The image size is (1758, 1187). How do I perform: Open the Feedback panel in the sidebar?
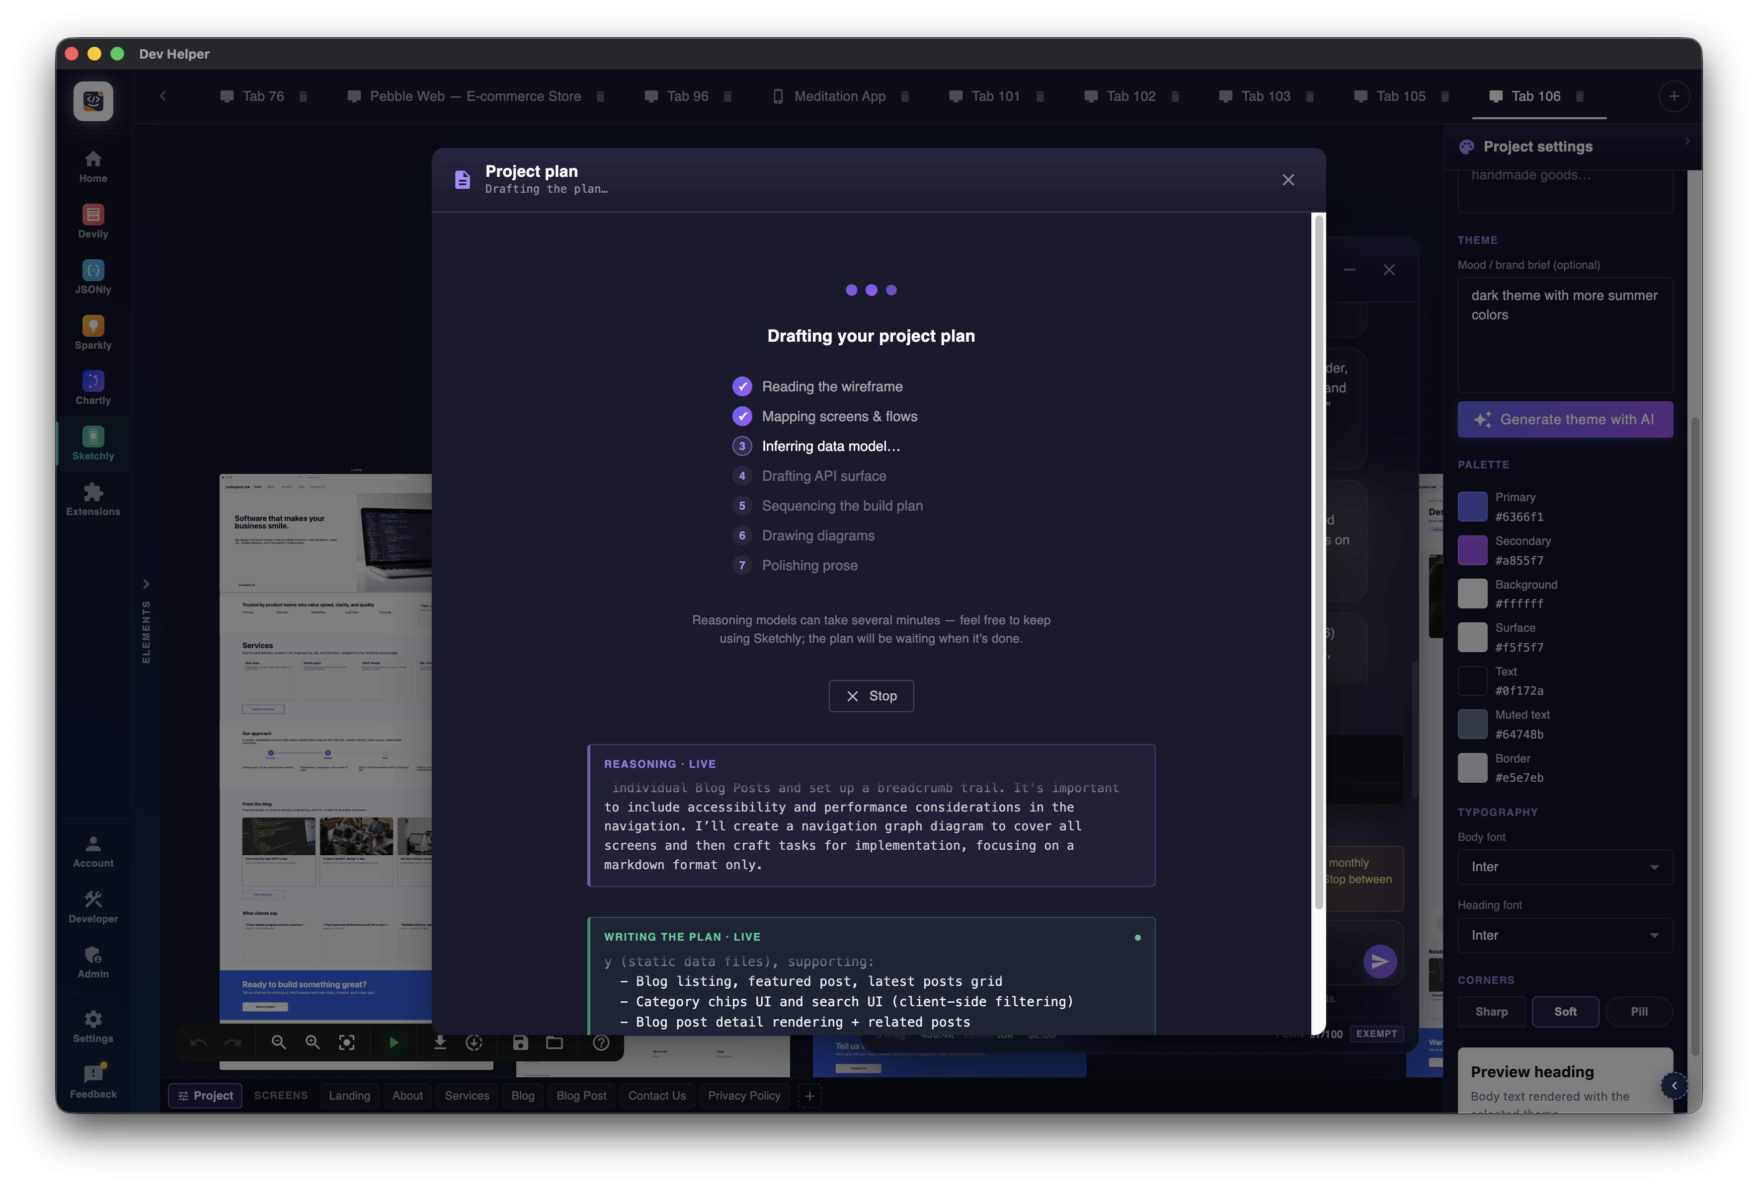click(x=93, y=1082)
